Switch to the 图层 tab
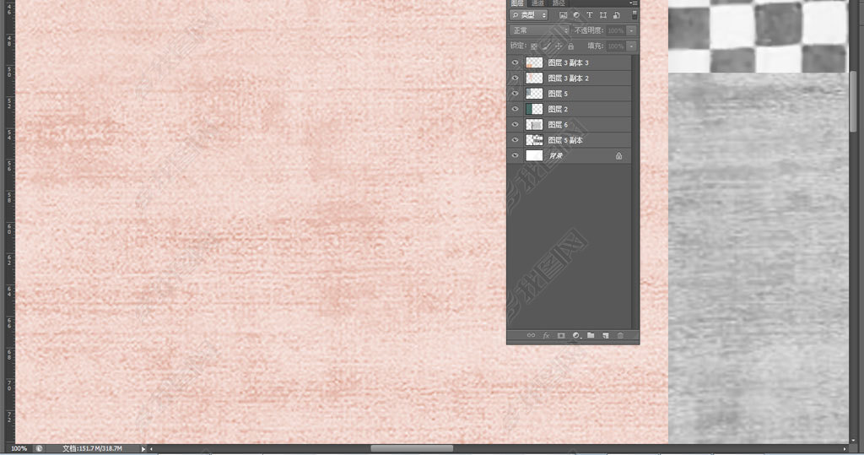The image size is (864, 455). click(x=517, y=3)
